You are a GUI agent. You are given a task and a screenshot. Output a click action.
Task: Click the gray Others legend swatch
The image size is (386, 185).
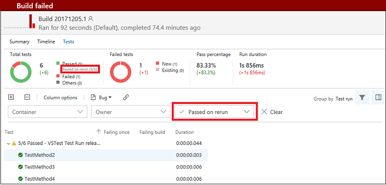58,83
